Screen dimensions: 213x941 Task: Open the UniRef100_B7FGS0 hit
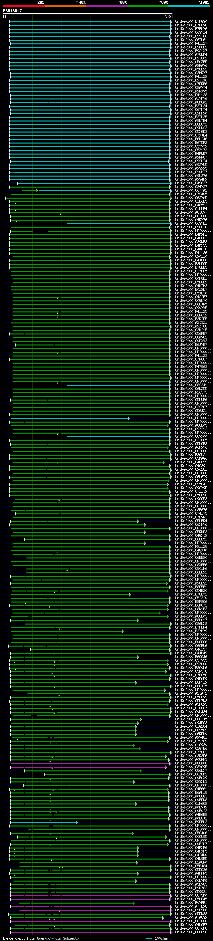click(191, 22)
